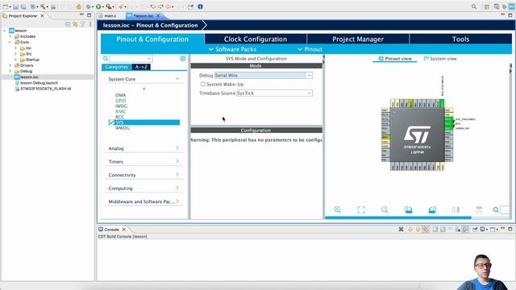Click Collapse All icon in Project Explorer
Screen dimensions: 516x290
pyautogui.click(x=68, y=24)
